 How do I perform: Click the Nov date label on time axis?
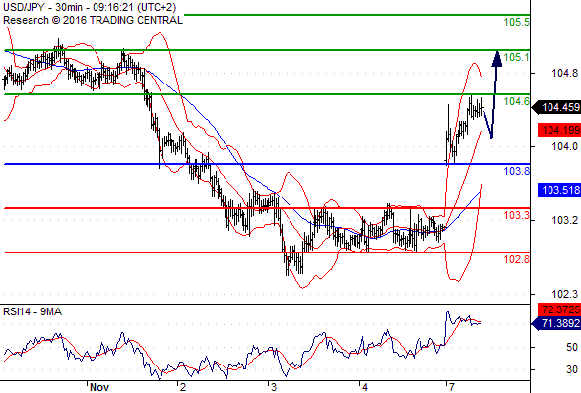coord(99,387)
